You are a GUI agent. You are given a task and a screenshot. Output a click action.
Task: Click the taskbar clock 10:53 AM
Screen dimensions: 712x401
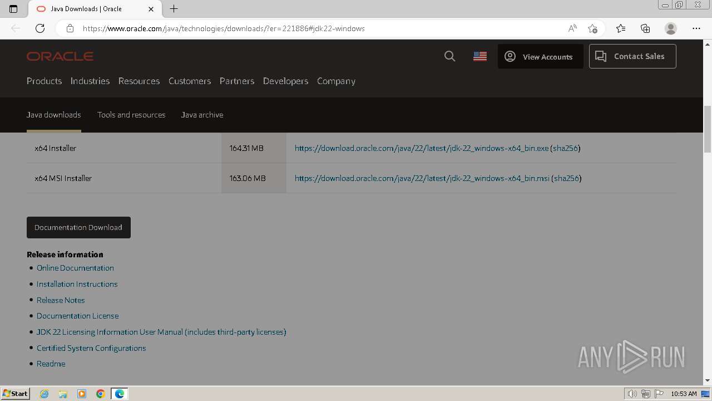coord(684,394)
